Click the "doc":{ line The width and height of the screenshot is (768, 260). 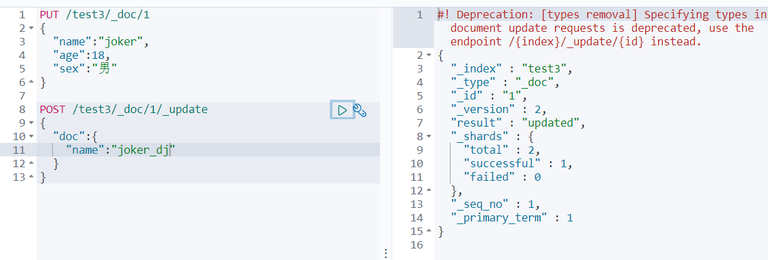click(x=75, y=136)
